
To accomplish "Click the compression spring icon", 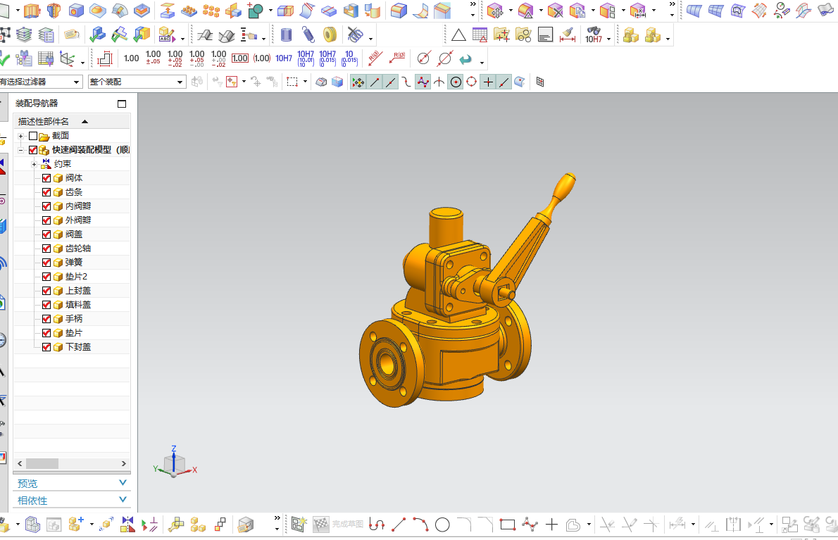I will (308, 34).
